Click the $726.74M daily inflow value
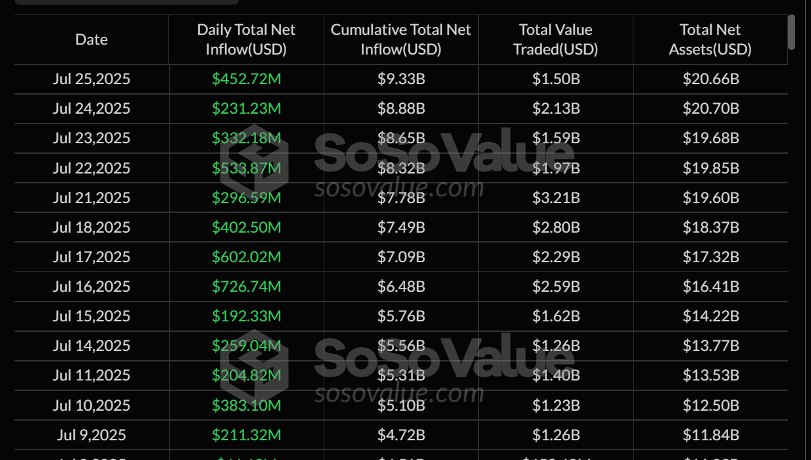This screenshot has height=460, width=811. point(246,287)
